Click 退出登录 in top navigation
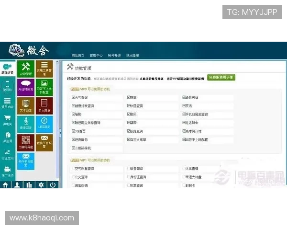Screen dimensions: 287x230 [132, 56]
